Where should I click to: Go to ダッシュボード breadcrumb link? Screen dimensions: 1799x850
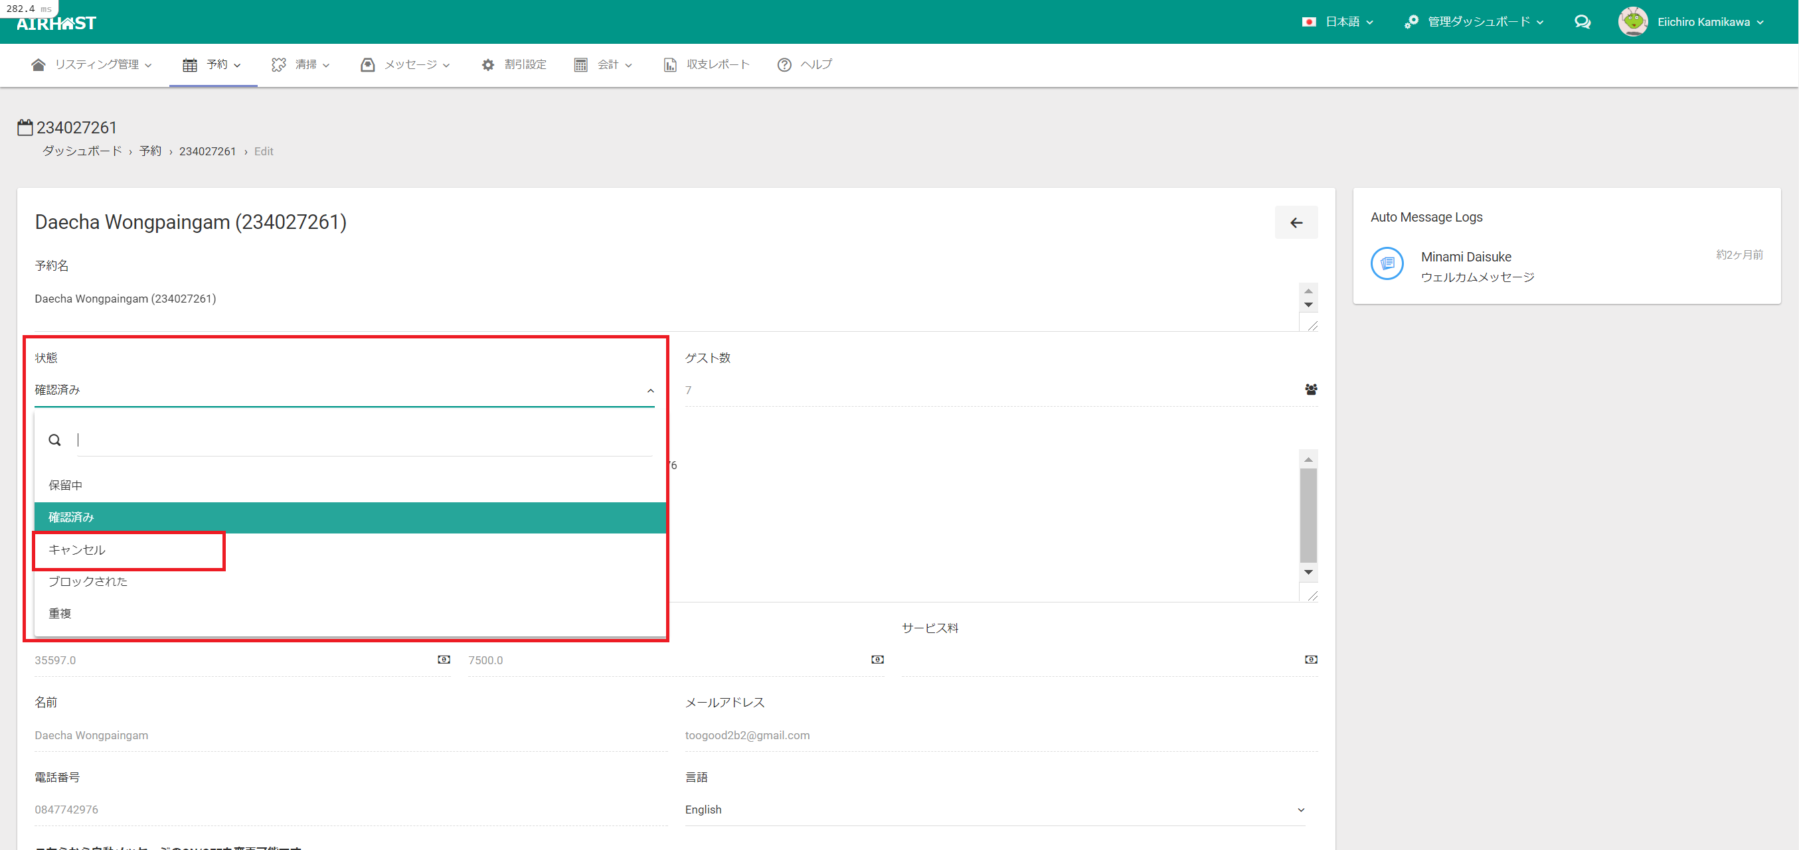pos(82,151)
